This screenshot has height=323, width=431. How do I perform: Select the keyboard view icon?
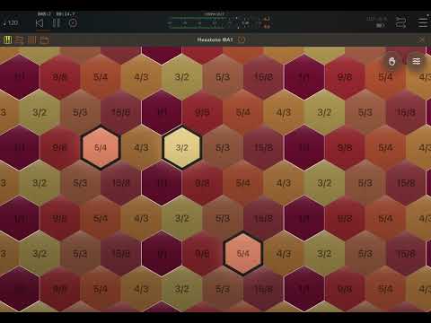coord(7,39)
